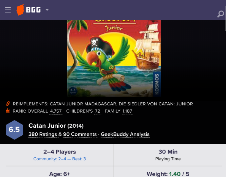This screenshot has width=226, height=177.
Task: Open the 380 Ratings link
Action: (43, 134)
